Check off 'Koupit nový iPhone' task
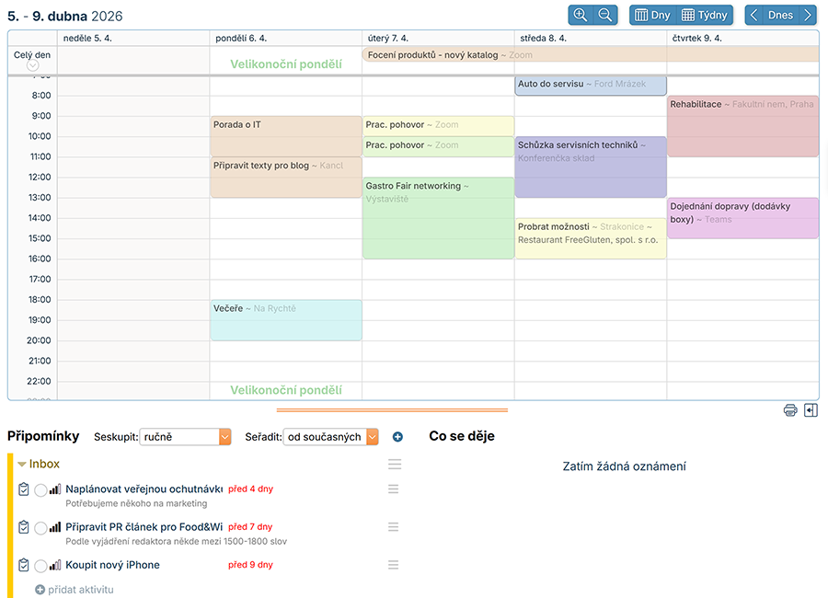This screenshot has height=598, width=828. (40, 566)
